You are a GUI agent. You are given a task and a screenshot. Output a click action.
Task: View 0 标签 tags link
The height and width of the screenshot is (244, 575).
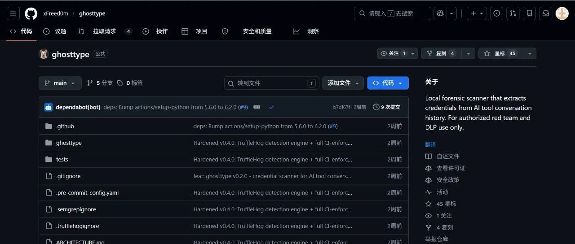[x=130, y=83]
